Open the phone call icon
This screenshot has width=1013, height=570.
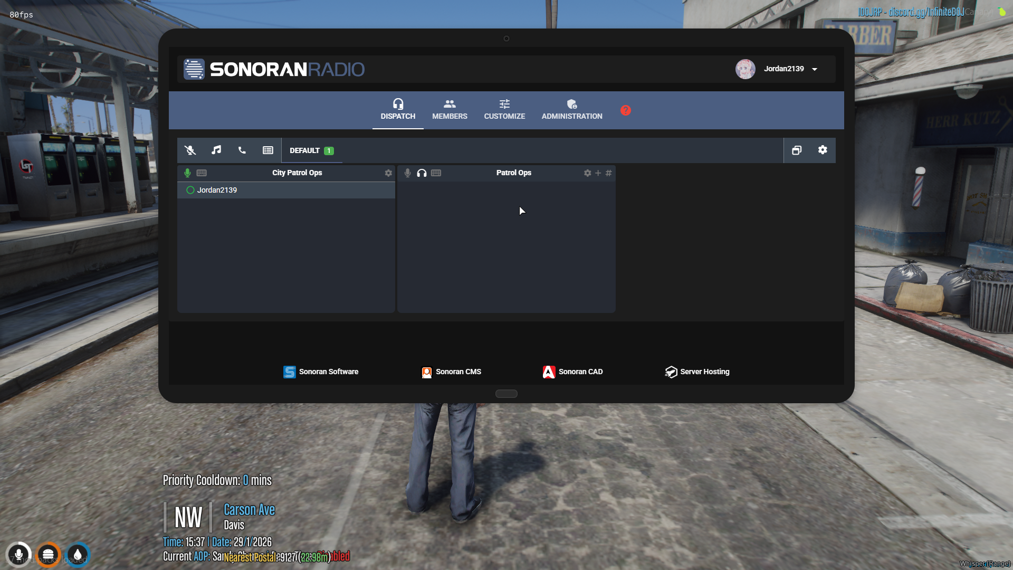[x=242, y=150]
